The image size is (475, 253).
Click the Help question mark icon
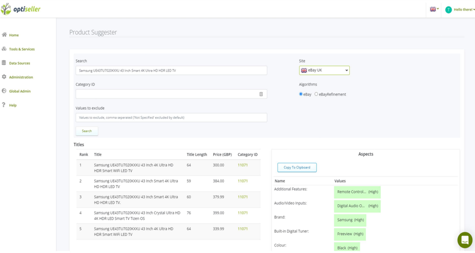coord(4,105)
